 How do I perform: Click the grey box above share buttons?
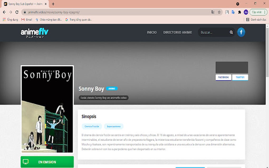point(232,67)
